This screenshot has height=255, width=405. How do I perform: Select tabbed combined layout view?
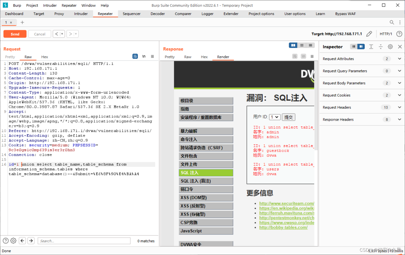[310, 45]
